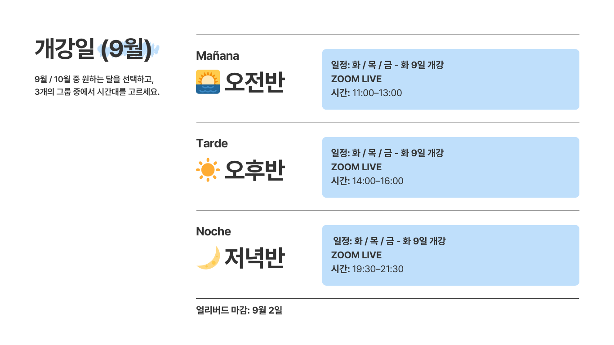Click ZOOM LIVE in the afternoon box
This screenshot has width=614, height=345.
pyautogui.click(x=356, y=167)
